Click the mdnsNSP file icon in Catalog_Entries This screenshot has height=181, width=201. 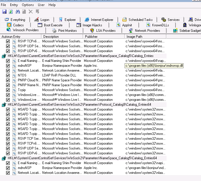point(14,66)
